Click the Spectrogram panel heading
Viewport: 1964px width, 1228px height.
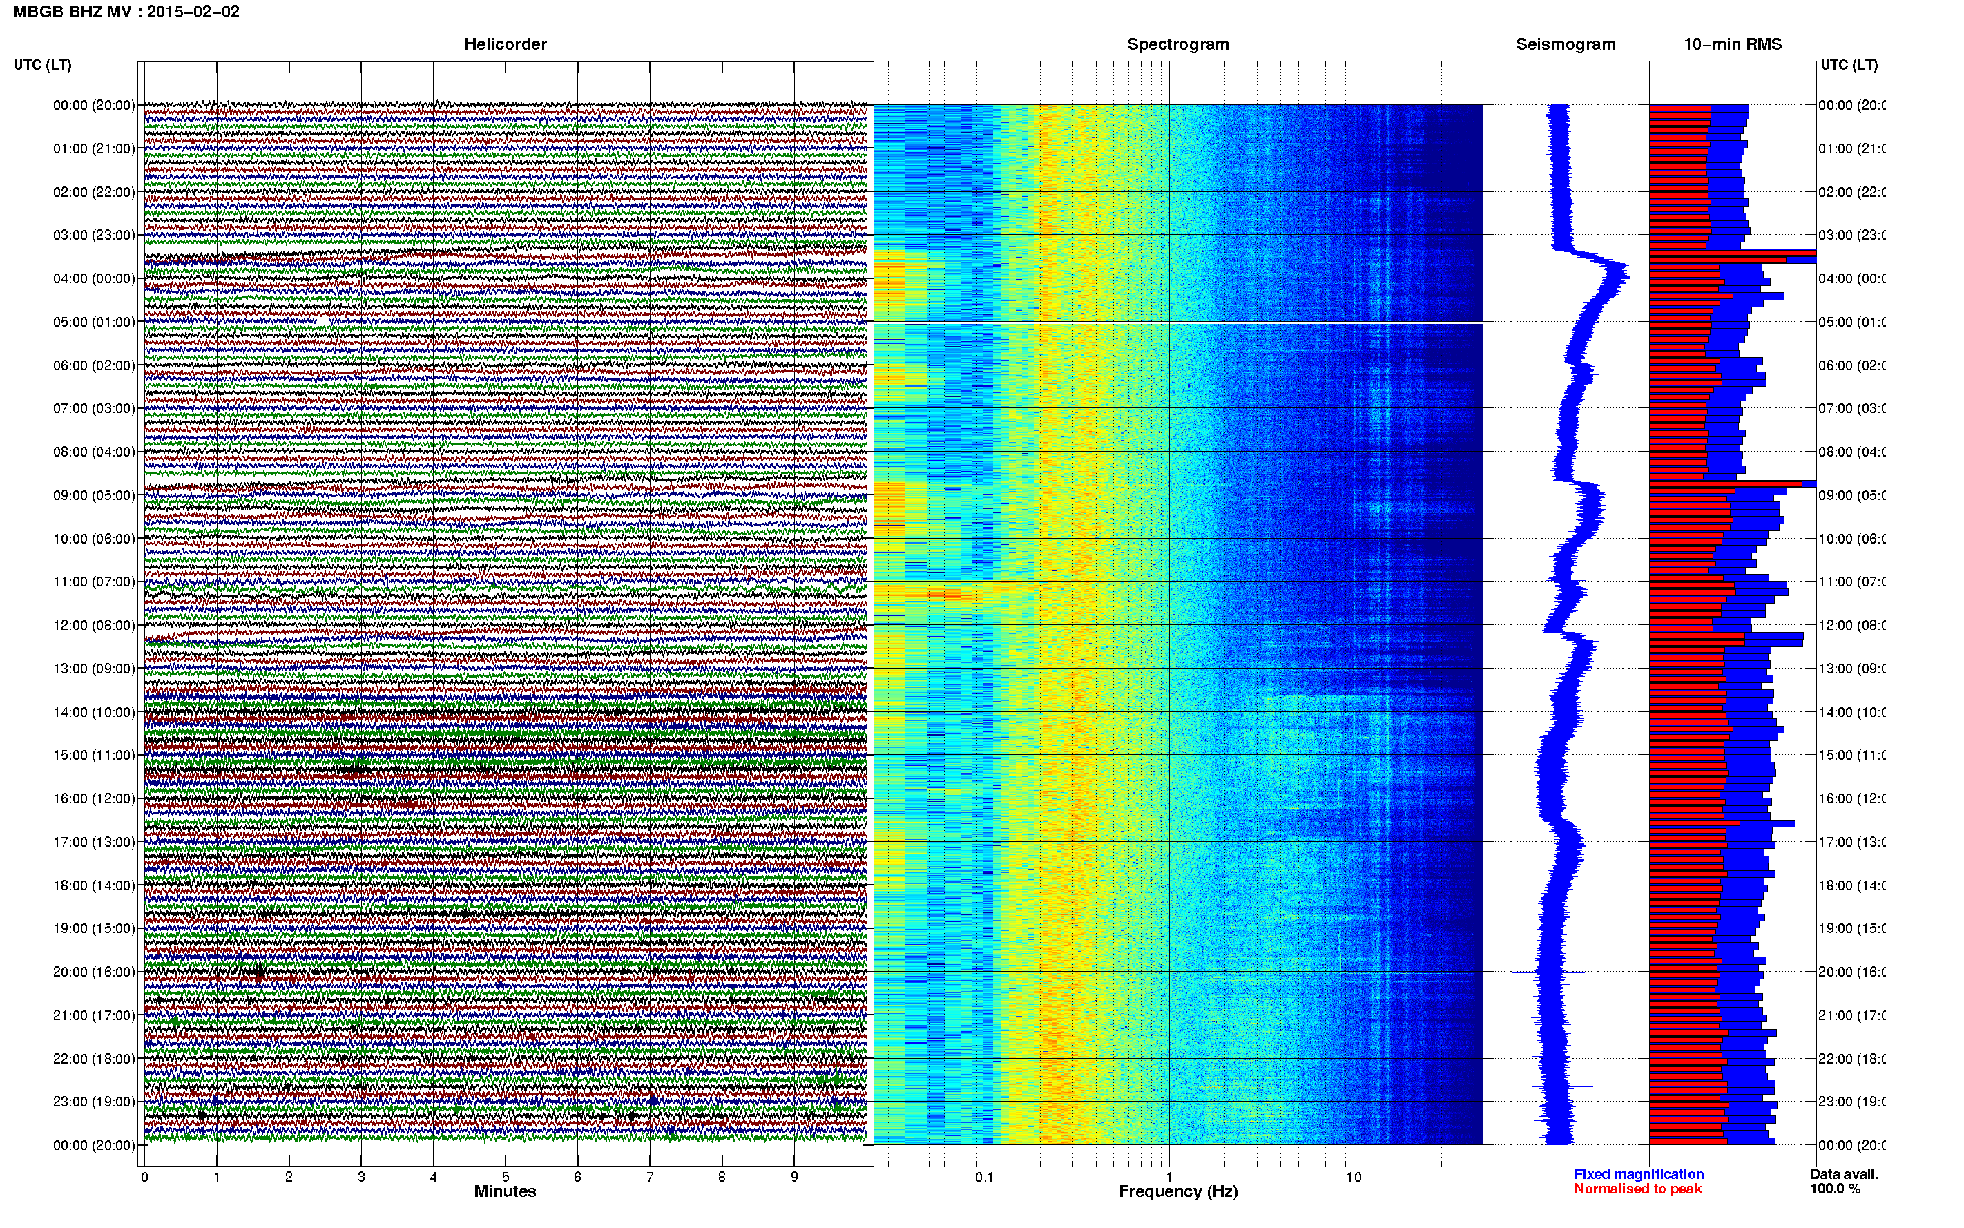pos(1177,44)
